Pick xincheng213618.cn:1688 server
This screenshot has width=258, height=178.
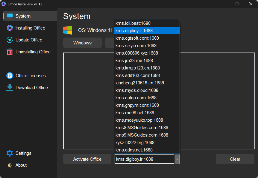point(147,83)
